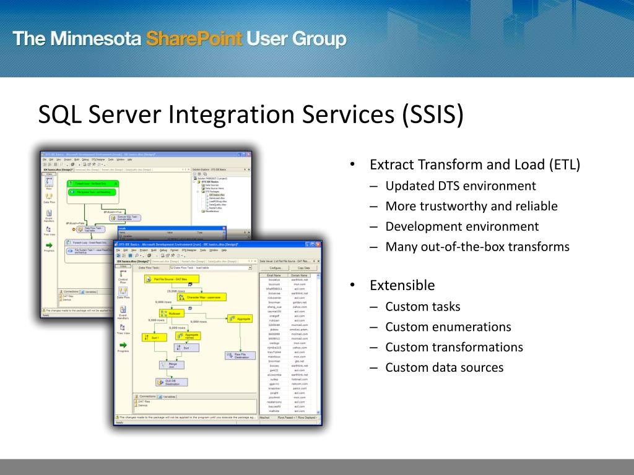Collapse DTS Packages folder in Solution Explorer
This screenshot has height=475, width=634.
point(198,192)
